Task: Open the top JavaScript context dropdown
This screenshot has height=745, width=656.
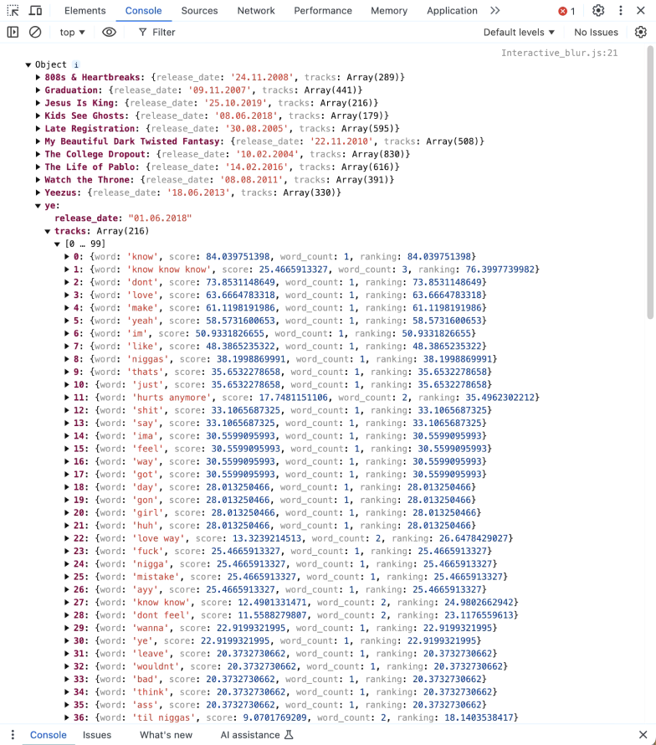Action: (x=72, y=32)
